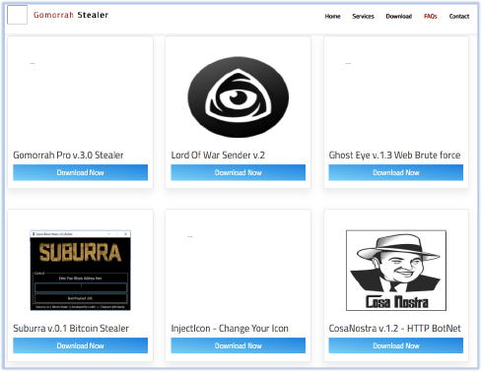Click the Gomorrah Stealer site title
Image resolution: width=482 pixels, height=372 pixels.
point(71,15)
